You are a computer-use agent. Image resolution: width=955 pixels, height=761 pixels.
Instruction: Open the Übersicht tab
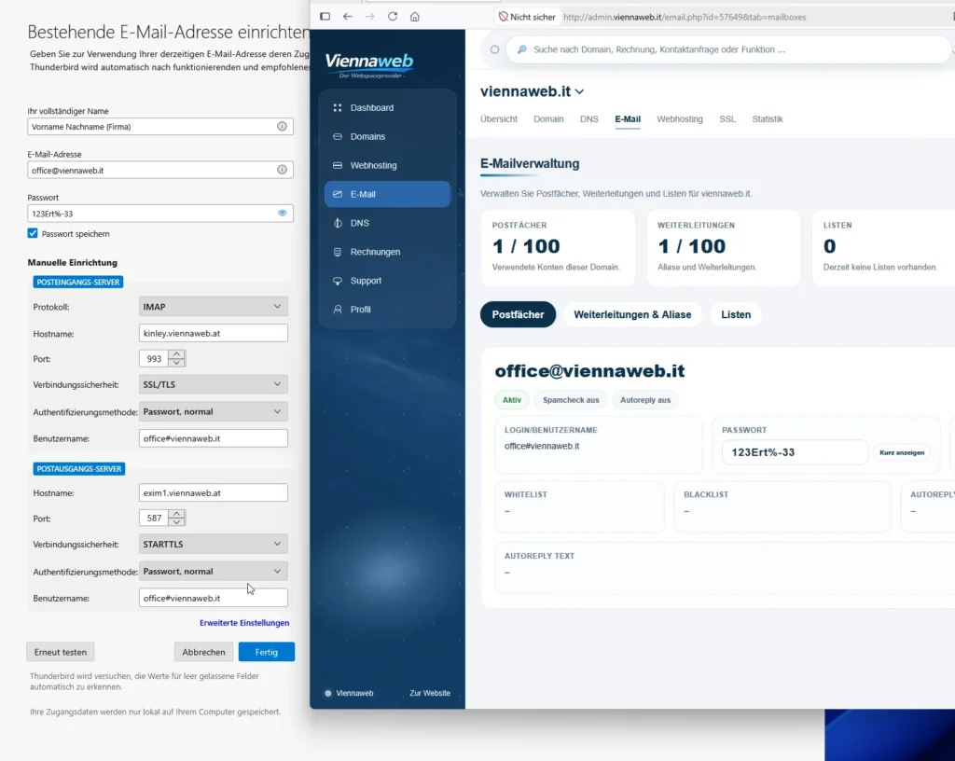(499, 119)
